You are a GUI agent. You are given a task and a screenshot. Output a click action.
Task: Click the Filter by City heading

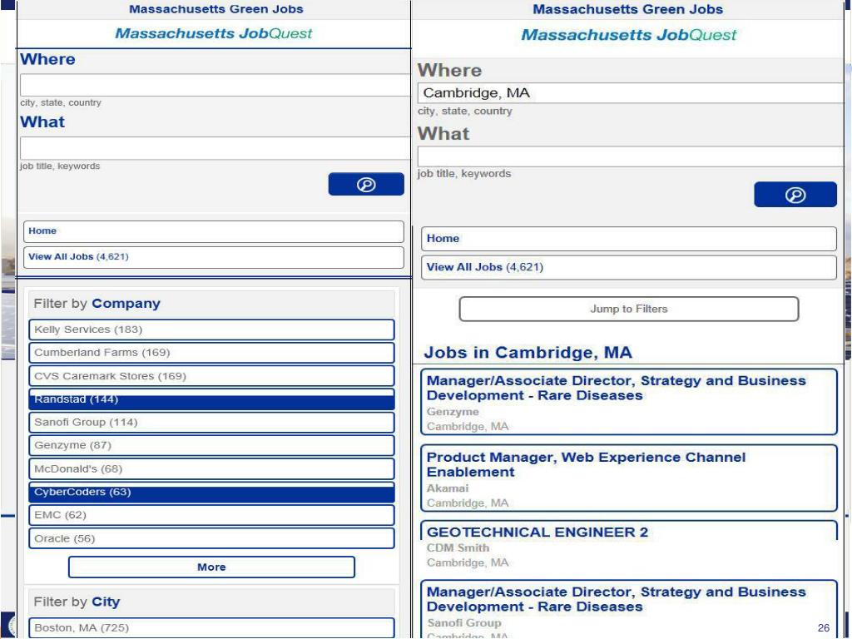pyautogui.click(x=77, y=602)
